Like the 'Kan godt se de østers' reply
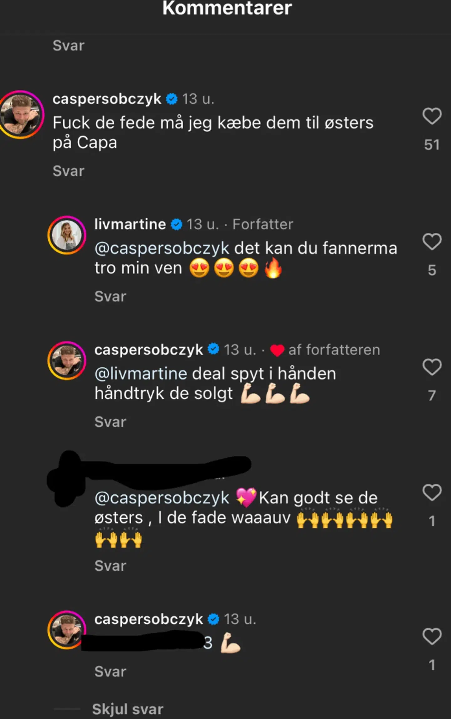 pos(432,493)
